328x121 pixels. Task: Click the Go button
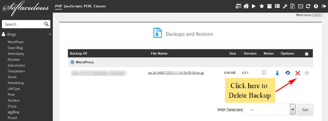(x=305, y=110)
